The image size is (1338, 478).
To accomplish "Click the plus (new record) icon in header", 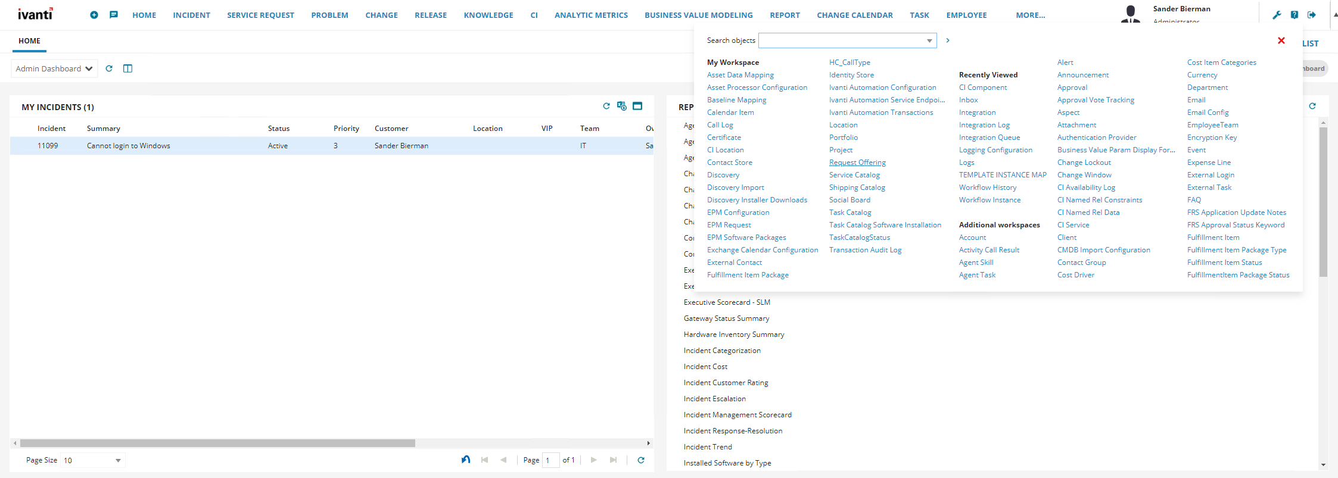I will point(94,15).
